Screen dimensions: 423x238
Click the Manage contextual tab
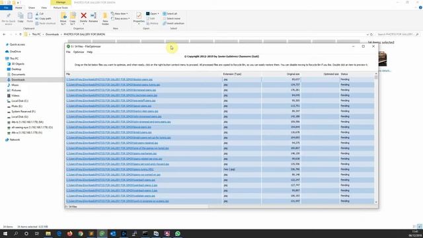61,3
